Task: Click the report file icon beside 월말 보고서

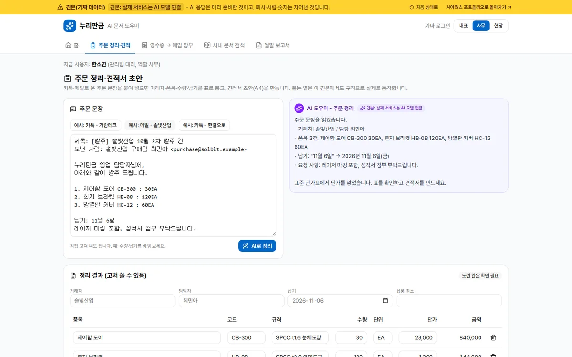Action: click(259, 45)
